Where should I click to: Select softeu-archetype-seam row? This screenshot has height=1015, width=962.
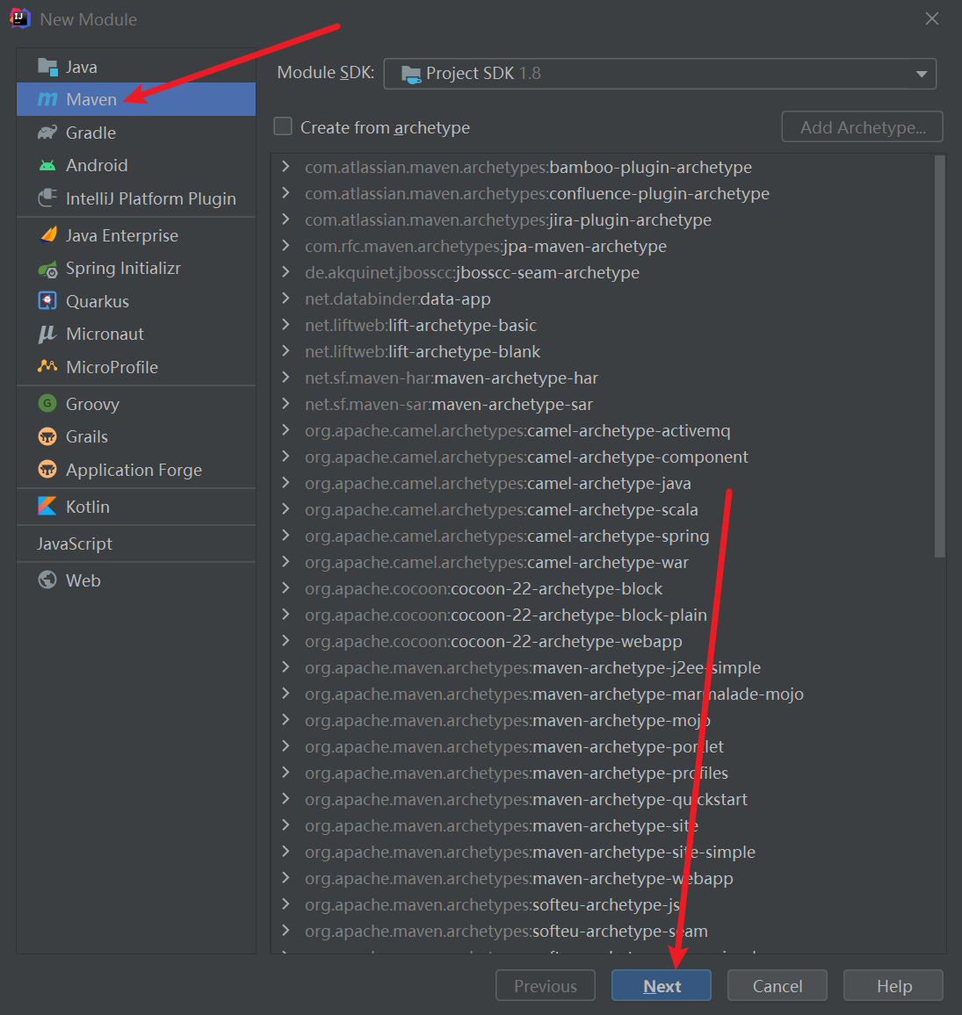coord(603,931)
